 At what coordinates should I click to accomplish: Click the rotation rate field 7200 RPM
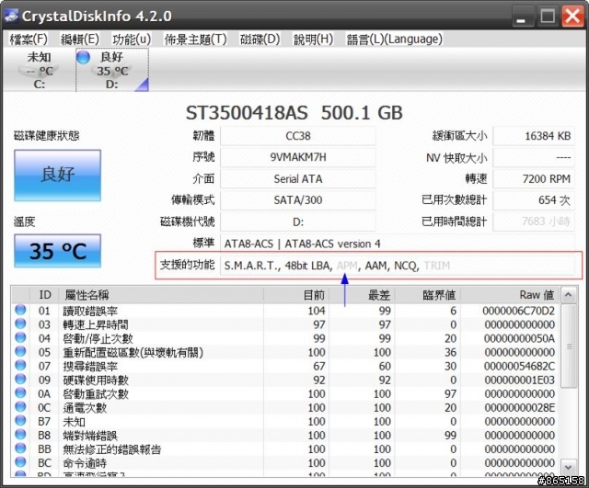coord(534,179)
